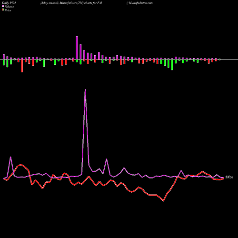Click the magenta line bump where red crosses upward
The width and height of the screenshot is (238, 238).
pos(181,171)
